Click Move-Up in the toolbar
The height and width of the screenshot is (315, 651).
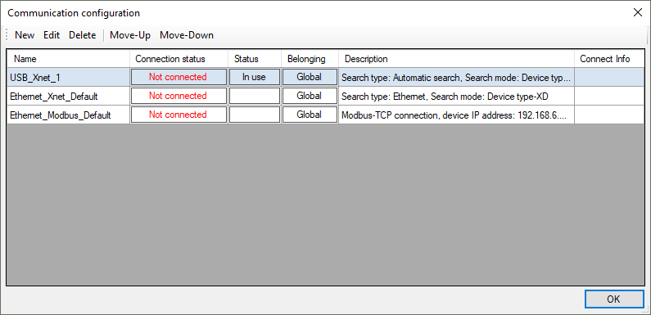130,35
